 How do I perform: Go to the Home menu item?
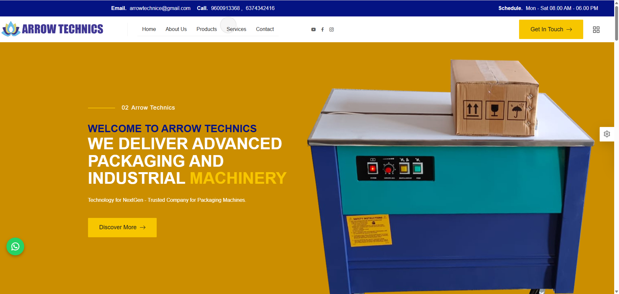pyautogui.click(x=149, y=29)
